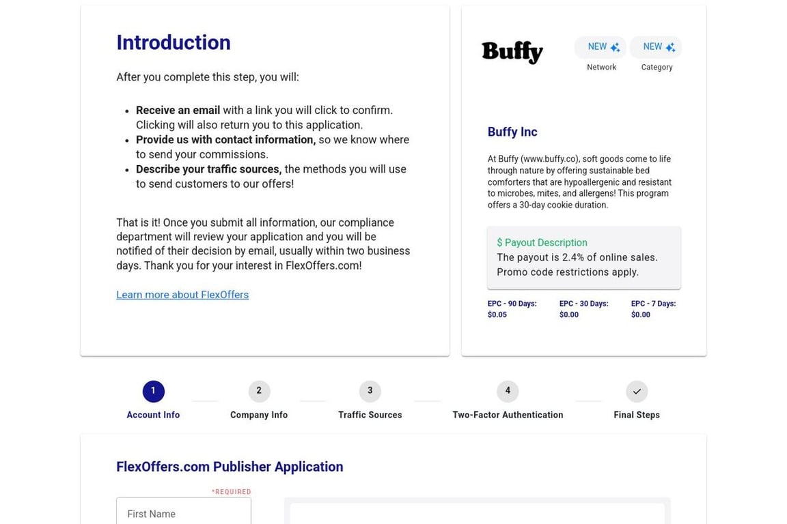Select step 2 circle for Company Info
This screenshot has width=787, height=524.
[259, 391]
